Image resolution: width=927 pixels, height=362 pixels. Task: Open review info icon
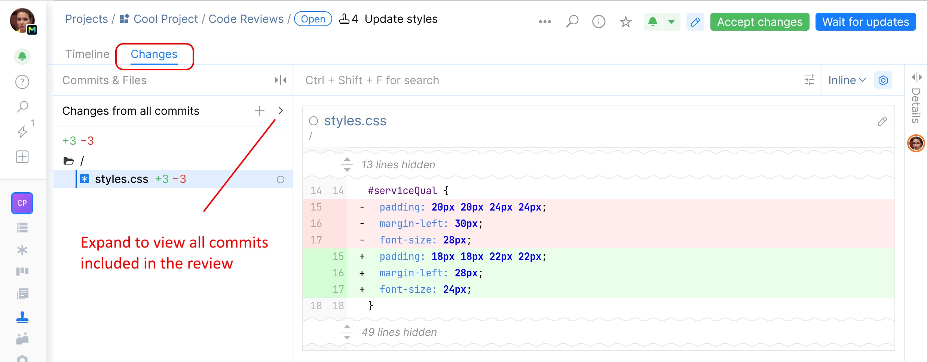click(599, 22)
